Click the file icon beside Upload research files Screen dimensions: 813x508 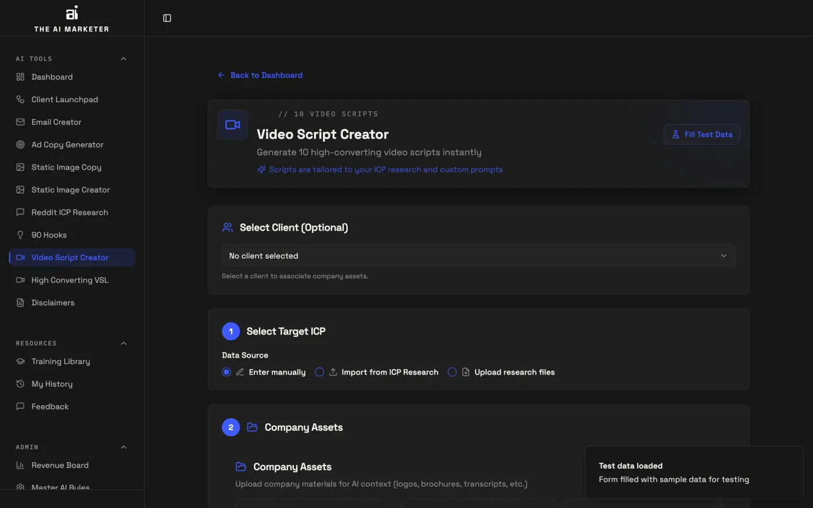[466, 372]
